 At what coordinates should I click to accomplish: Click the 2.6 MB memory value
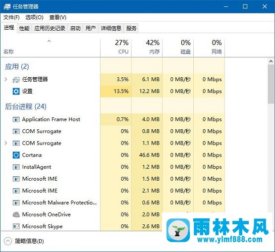[x=151, y=226]
